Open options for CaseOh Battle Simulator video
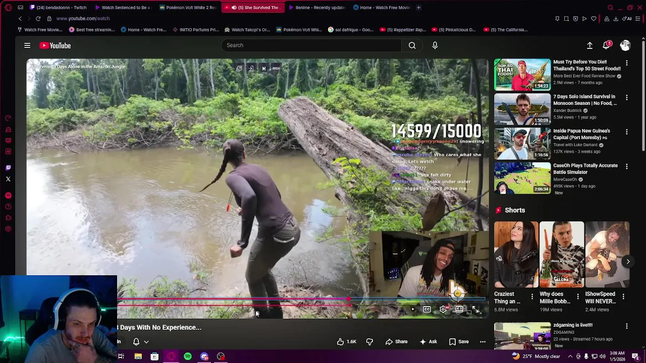Image resolution: width=646 pixels, height=363 pixels. coord(627,166)
